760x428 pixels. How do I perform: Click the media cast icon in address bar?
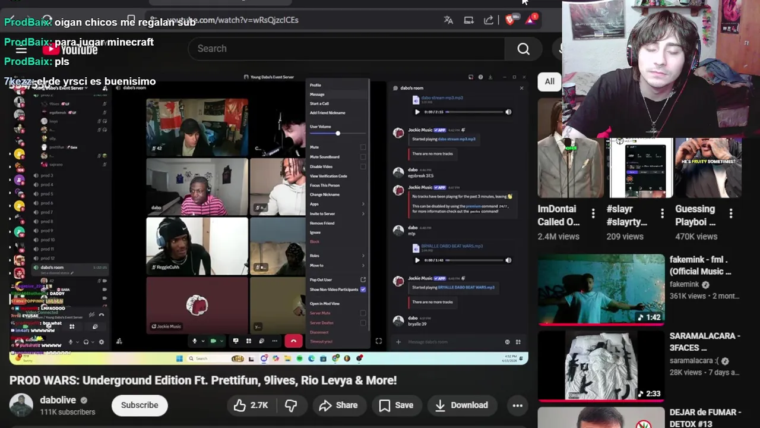[x=468, y=20]
